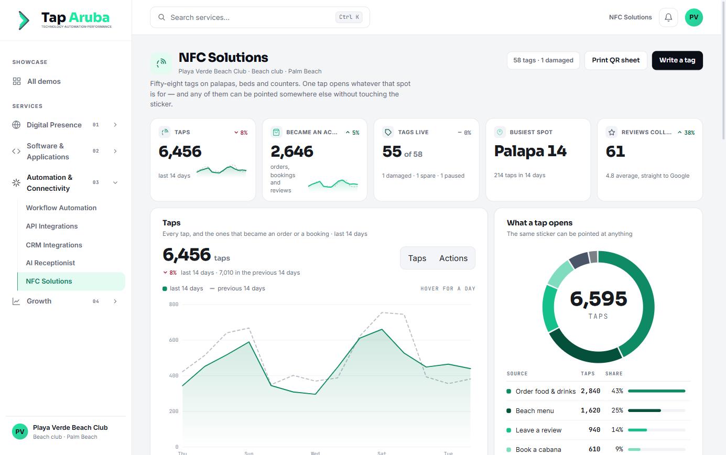Click the Tap Aruba logo arrow icon
The image size is (726, 455).
pyautogui.click(x=24, y=20)
